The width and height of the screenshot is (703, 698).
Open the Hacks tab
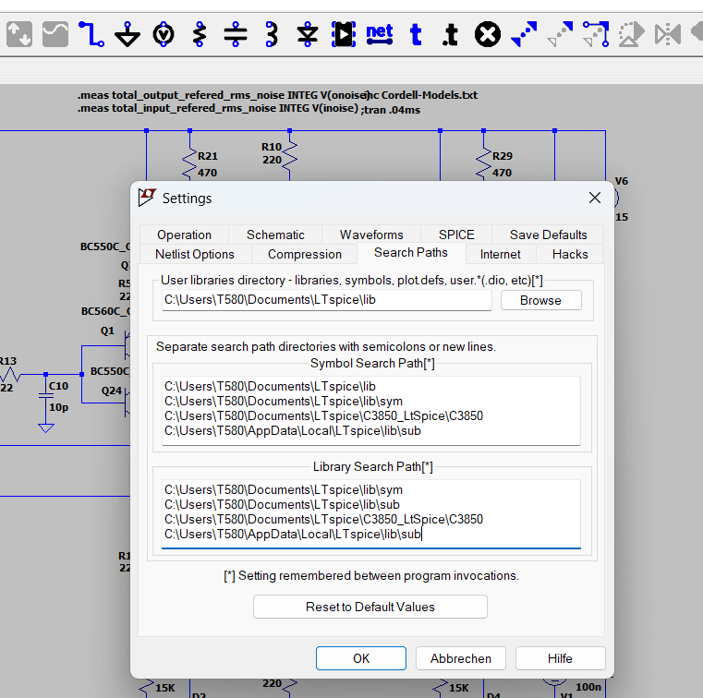[570, 254]
